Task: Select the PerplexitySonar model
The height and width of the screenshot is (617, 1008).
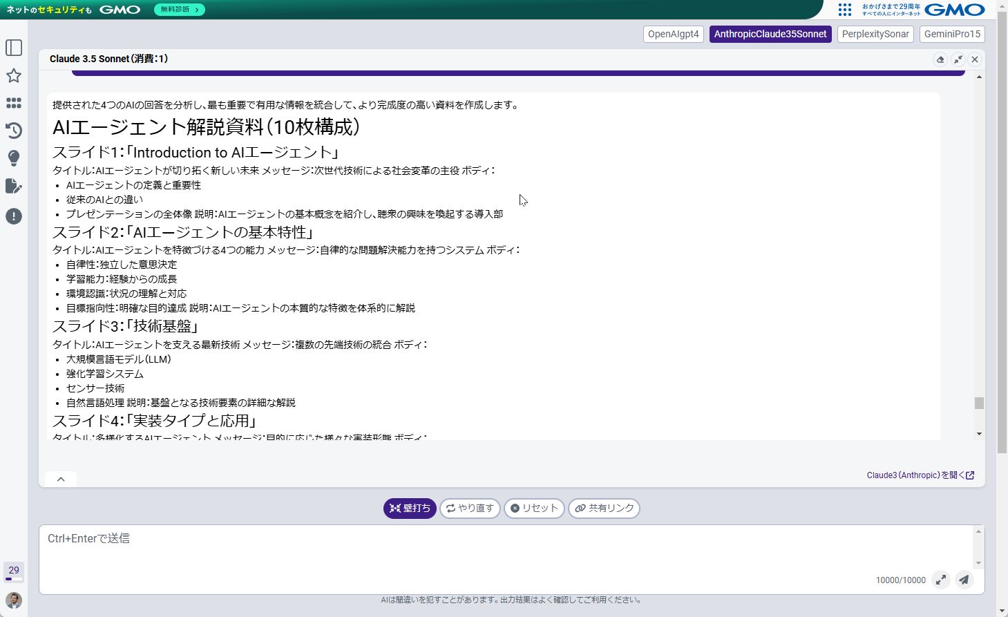Action: (x=875, y=33)
